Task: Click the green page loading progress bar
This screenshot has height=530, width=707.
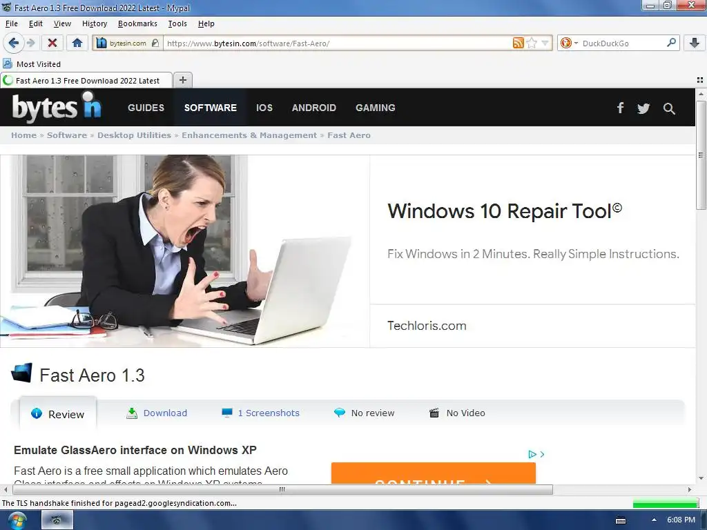Action: [666, 503]
